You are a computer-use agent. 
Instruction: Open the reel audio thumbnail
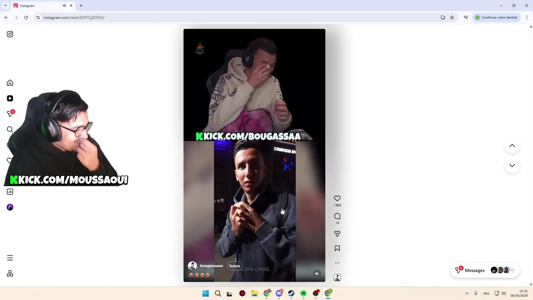pos(337,277)
